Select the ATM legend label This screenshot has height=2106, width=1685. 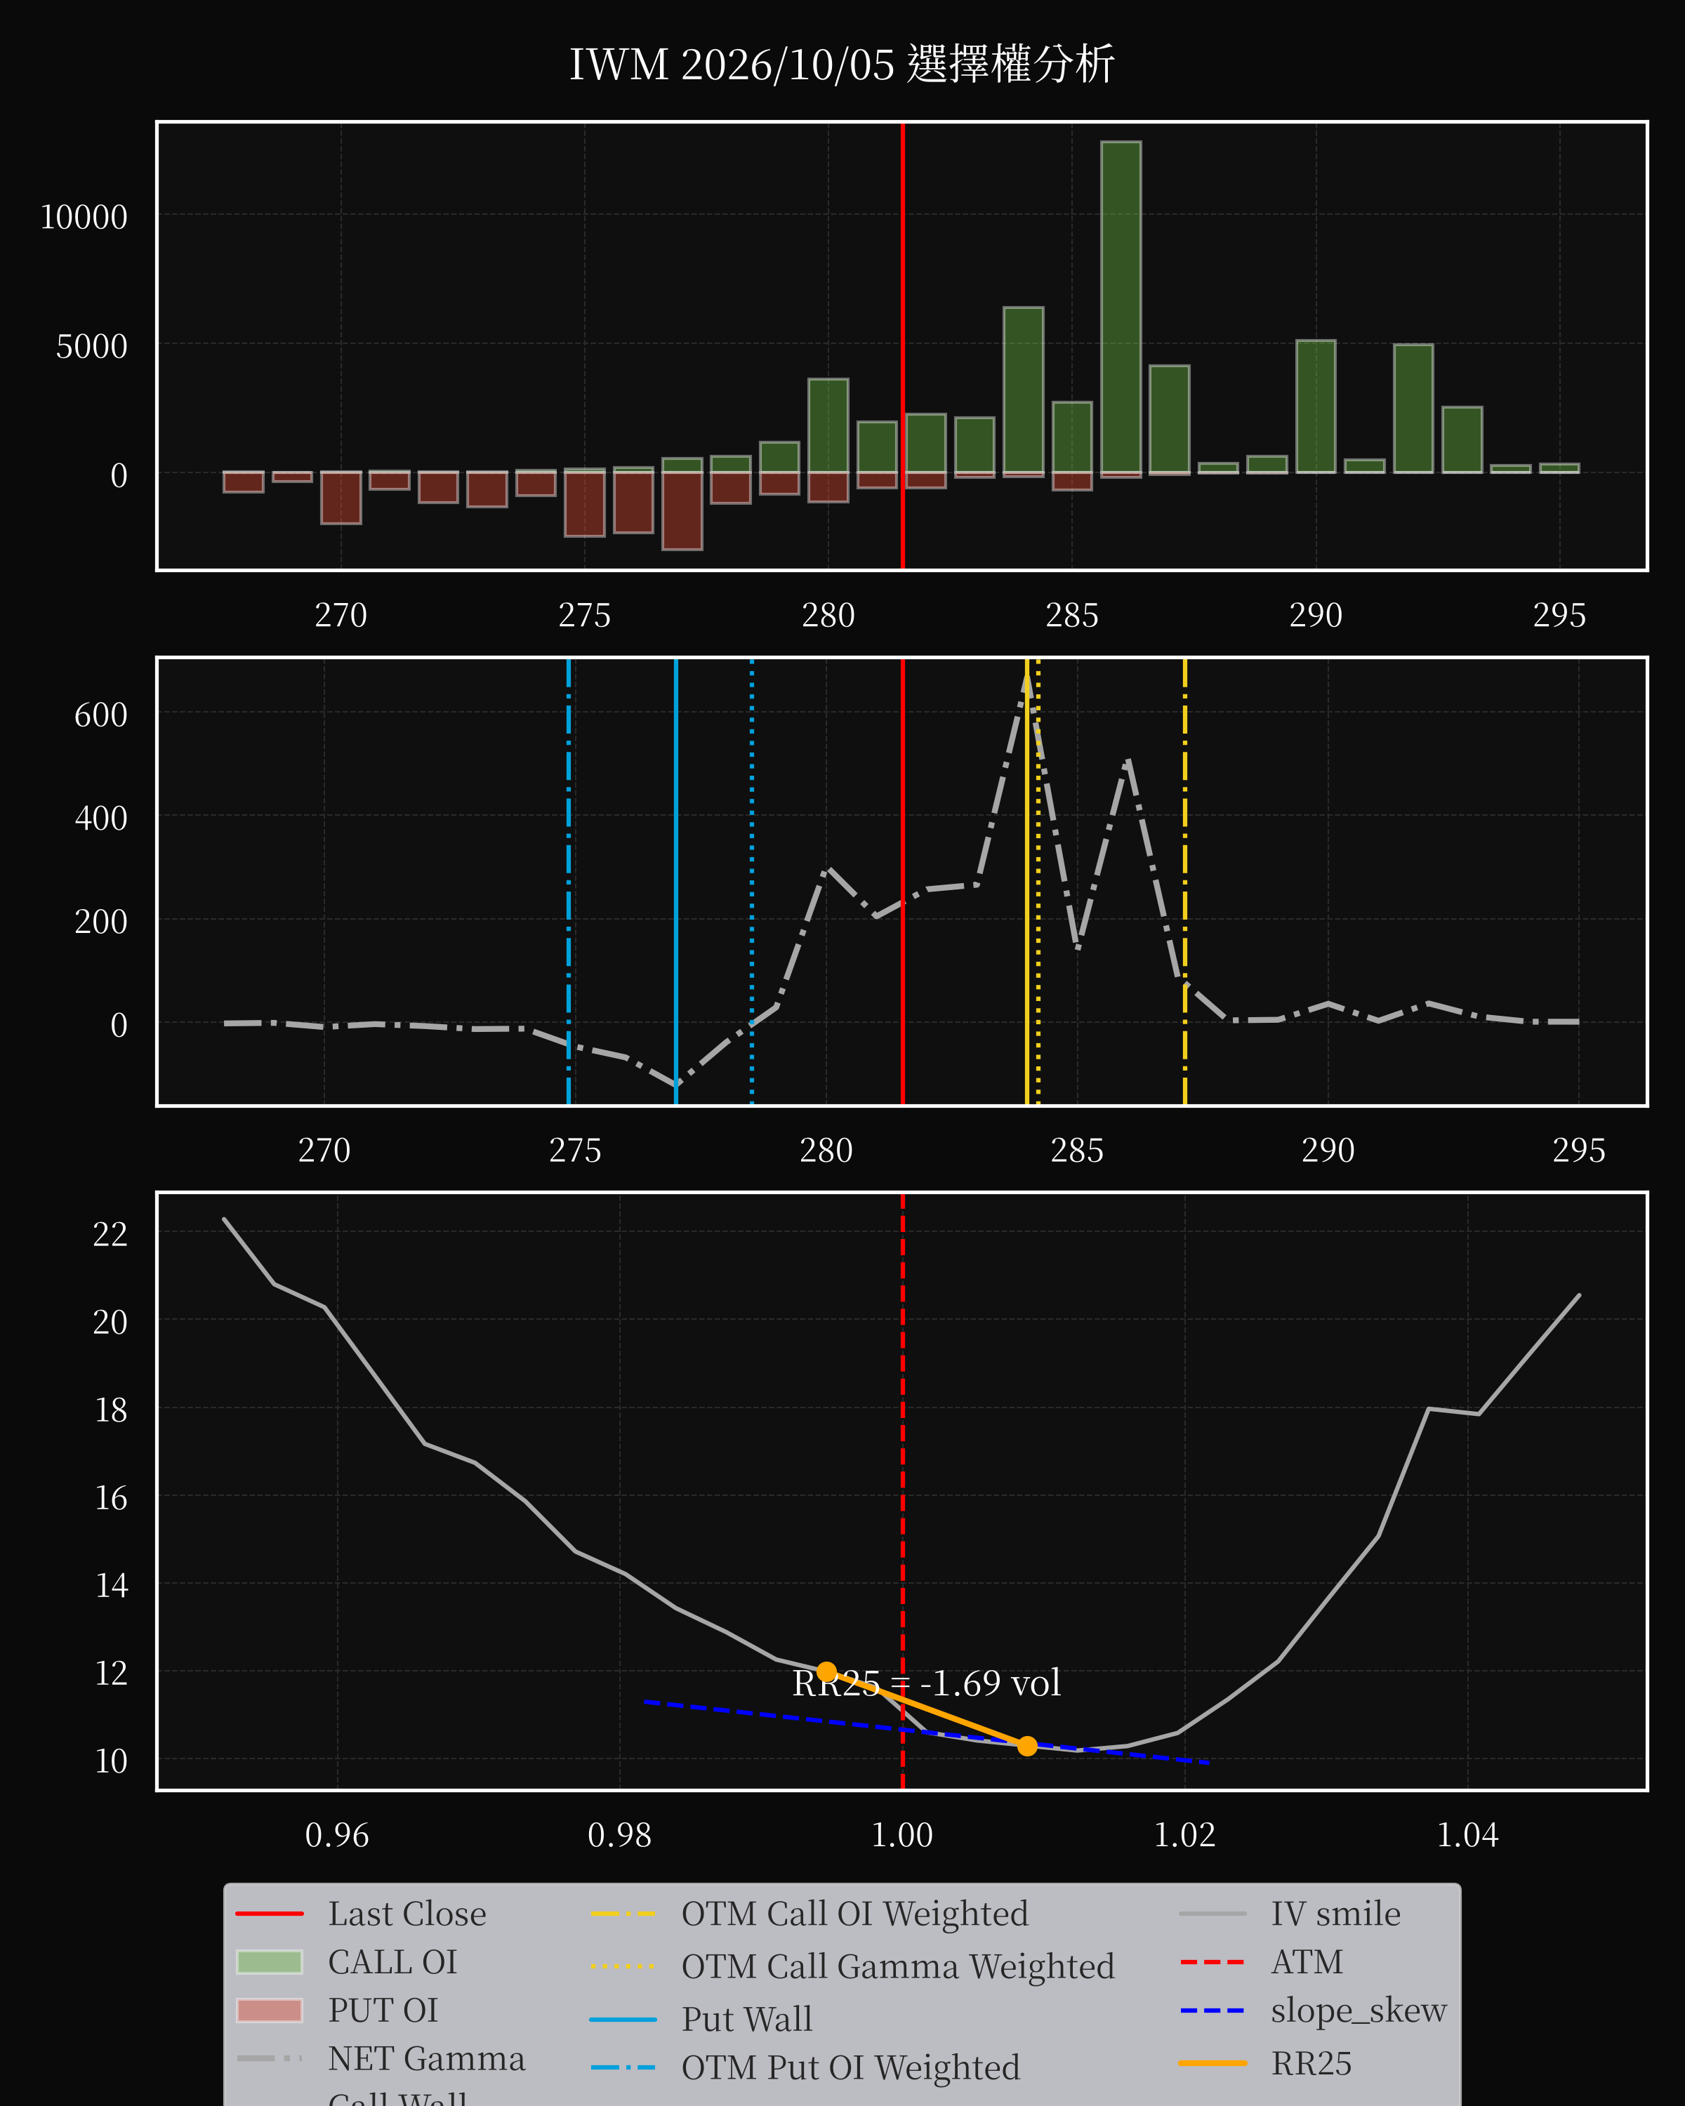[1306, 1961]
